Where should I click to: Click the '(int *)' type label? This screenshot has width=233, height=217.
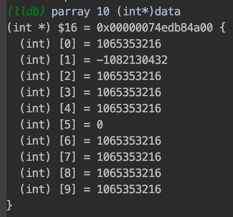pos(29,27)
